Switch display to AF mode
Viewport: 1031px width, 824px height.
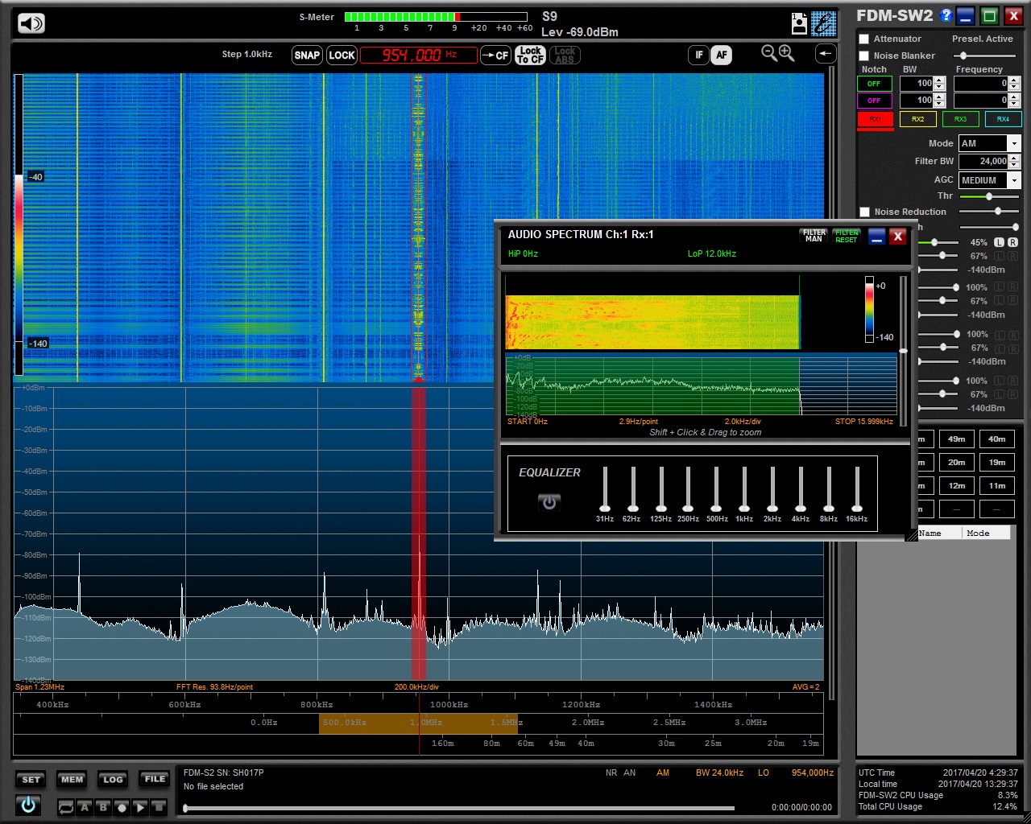[721, 55]
